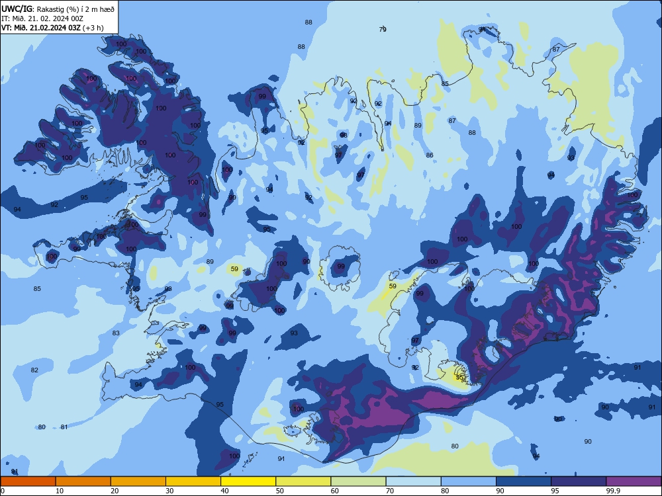662x496 pixels.
Task: Click the pale yellow 50–60 legend swatch
Action: [303, 481]
